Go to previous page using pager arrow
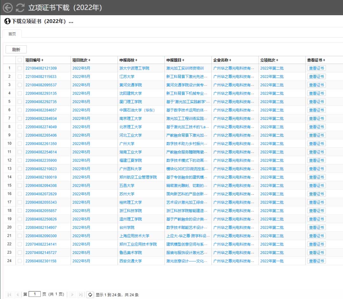This screenshot has height=299, width=343. [17, 295]
